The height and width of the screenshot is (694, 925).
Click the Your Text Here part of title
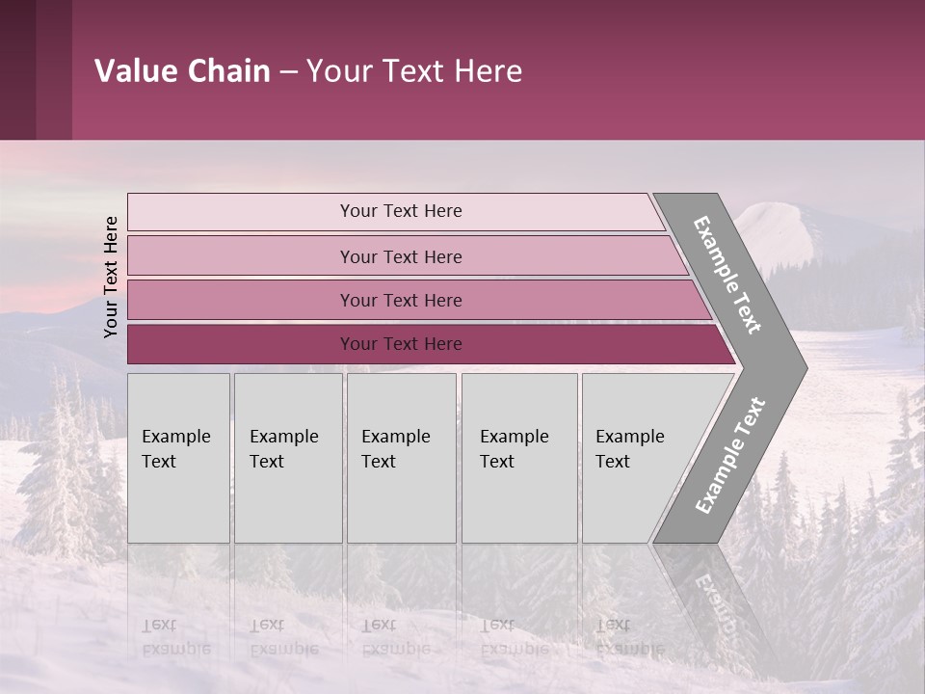coord(414,70)
